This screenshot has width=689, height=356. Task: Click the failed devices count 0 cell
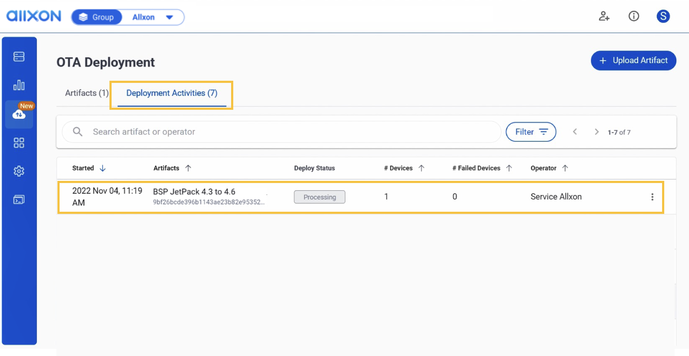tap(455, 197)
